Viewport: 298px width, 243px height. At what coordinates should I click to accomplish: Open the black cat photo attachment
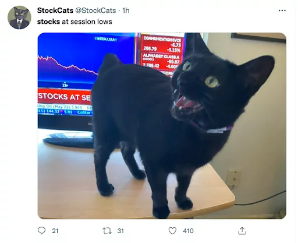(162, 126)
